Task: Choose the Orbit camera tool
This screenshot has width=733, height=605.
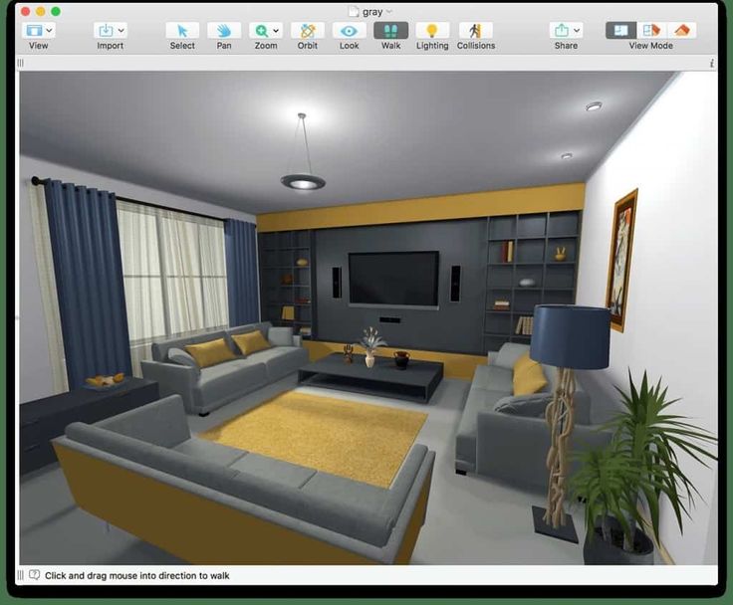Action: coord(308,31)
